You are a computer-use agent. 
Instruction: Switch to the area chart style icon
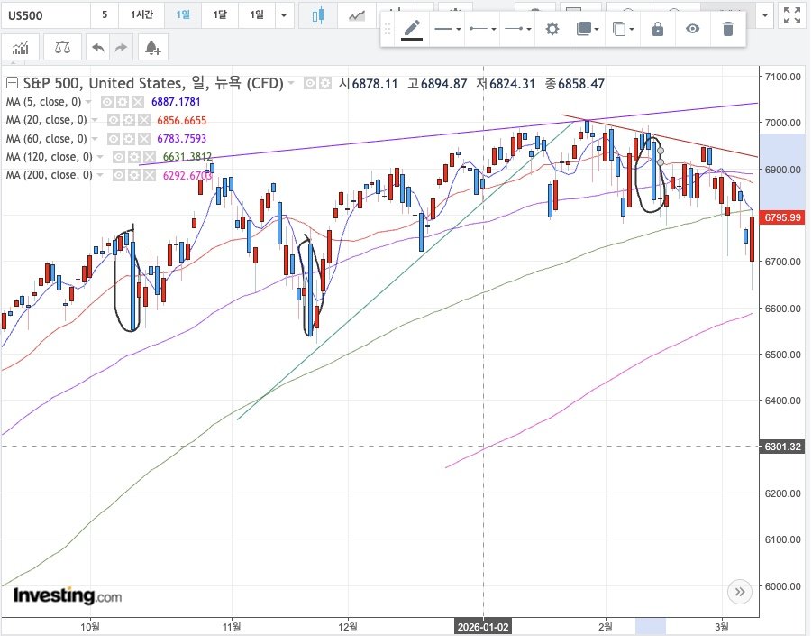[x=356, y=15]
